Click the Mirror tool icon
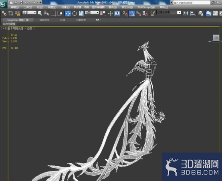The width and height of the screenshot is (222, 181). coord(186,14)
